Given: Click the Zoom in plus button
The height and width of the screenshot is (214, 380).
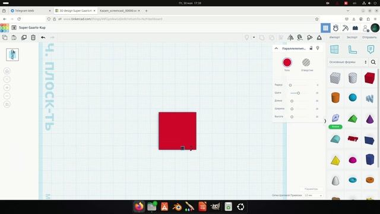Looking at the screenshot, I should 7,87.
